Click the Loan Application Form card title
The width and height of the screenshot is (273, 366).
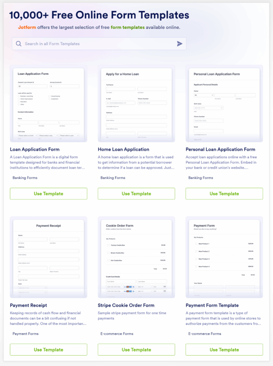35,149
